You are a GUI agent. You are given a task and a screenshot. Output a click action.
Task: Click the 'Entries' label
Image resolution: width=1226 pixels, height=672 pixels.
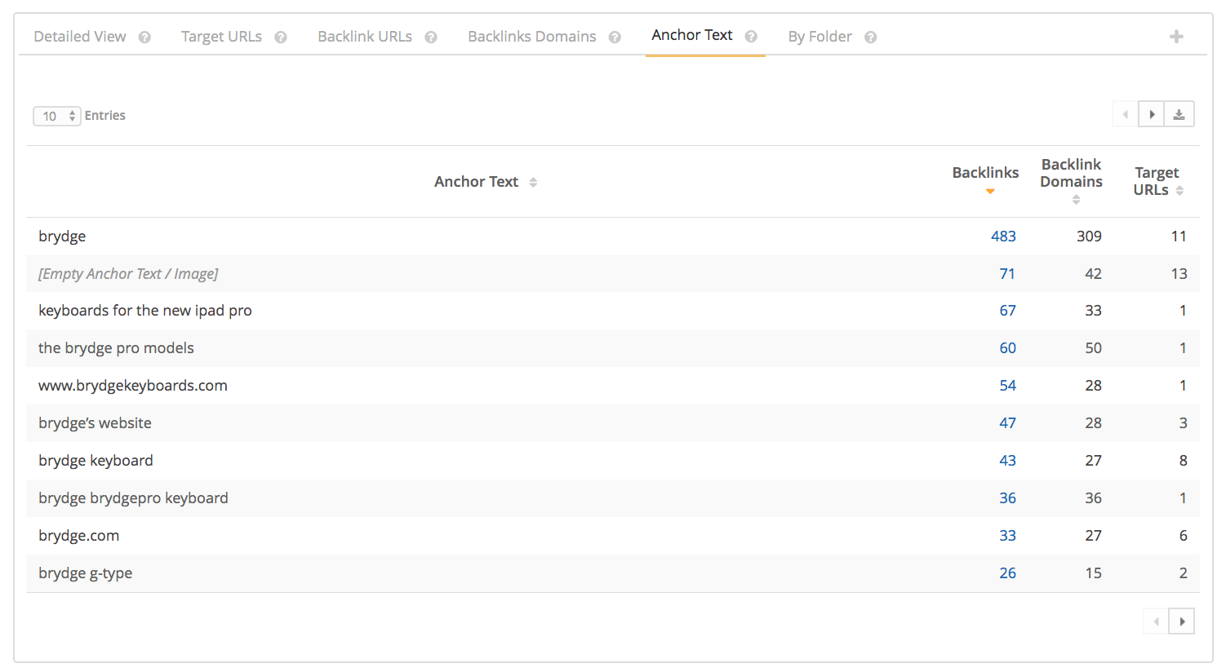pos(105,116)
